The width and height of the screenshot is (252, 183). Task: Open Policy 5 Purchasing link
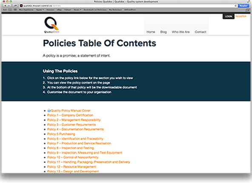61,134
